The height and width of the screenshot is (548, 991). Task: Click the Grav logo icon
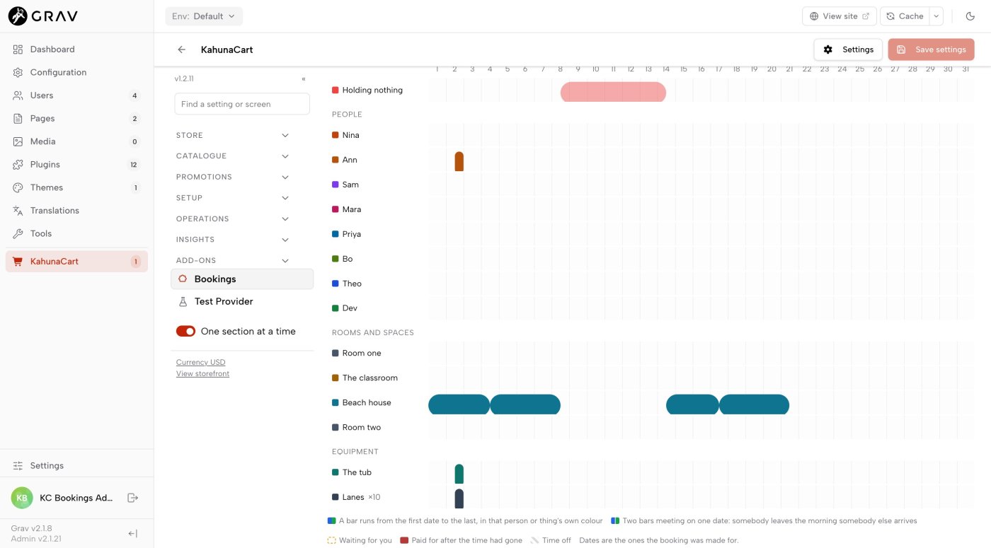[18, 16]
